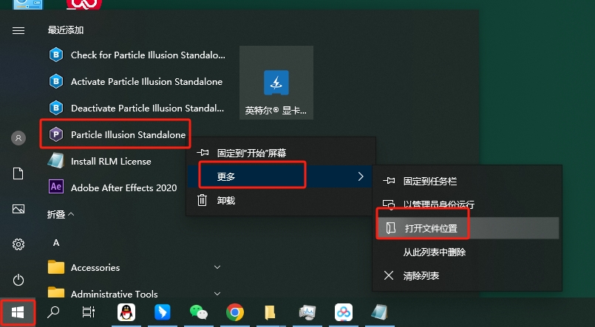
Task: Open Task View on taskbar
Action: coord(89,312)
